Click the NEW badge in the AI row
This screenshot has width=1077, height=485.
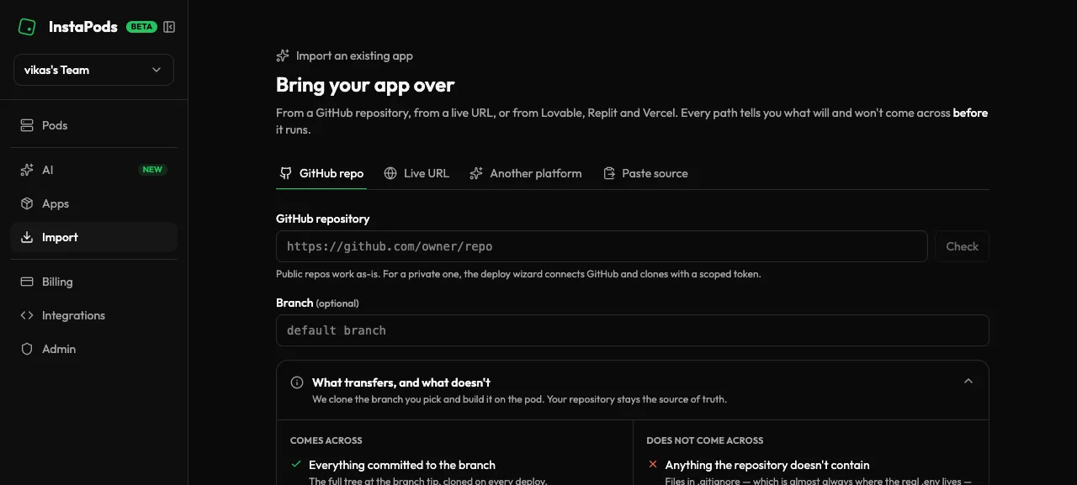pyautogui.click(x=152, y=170)
